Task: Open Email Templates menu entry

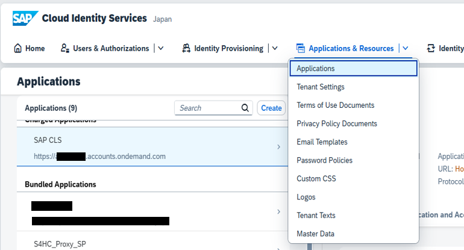Action: (x=322, y=142)
